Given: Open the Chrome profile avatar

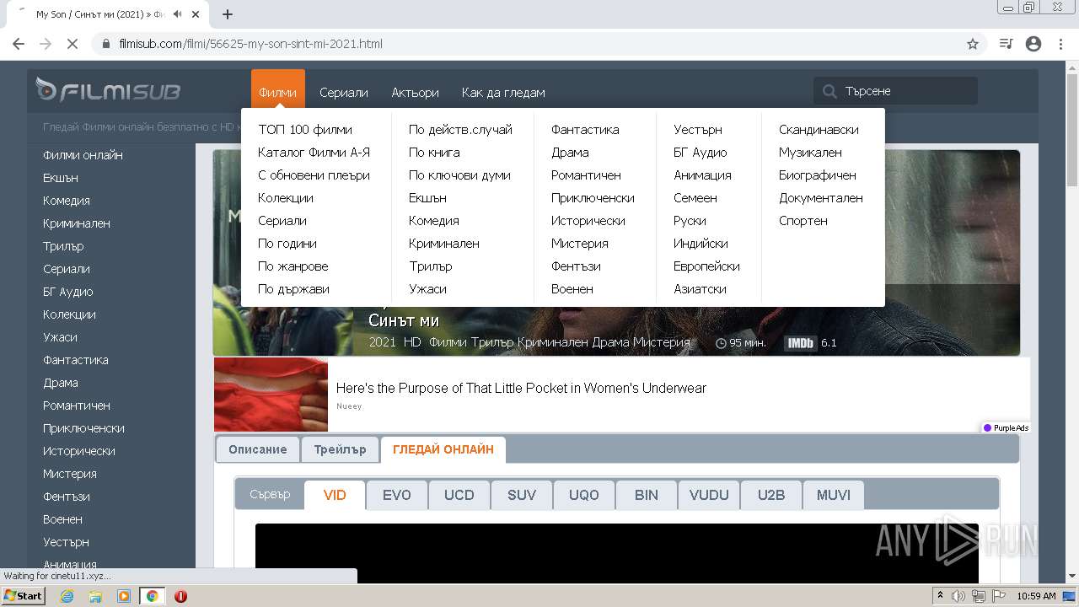Looking at the screenshot, I should pos(1033,44).
